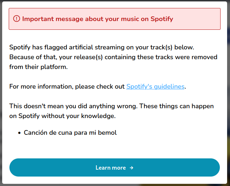Click the word 'Spotify' in the red heading
The height and width of the screenshot is (186, 230).
(x=162, y=19)
